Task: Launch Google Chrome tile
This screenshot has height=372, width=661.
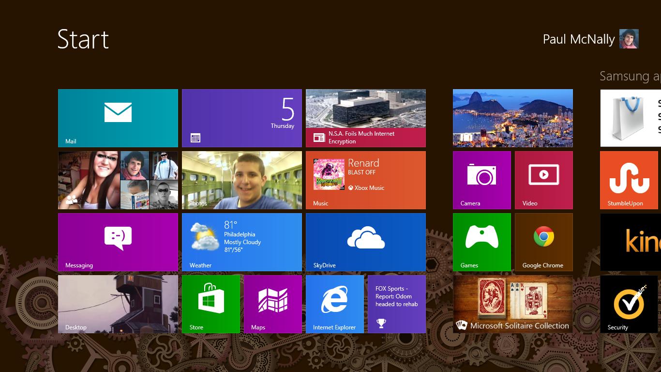Action: (x=544, y=242)
